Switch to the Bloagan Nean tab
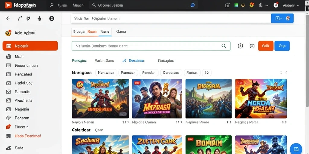Image resolution: width=309 pixels, height=154 pixels. 85,31
